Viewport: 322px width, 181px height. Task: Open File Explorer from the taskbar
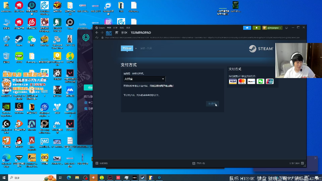click(x=77, y=177)
